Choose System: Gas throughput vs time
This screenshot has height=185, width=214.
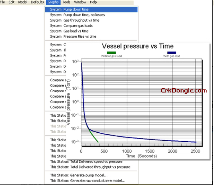point(75,20)
